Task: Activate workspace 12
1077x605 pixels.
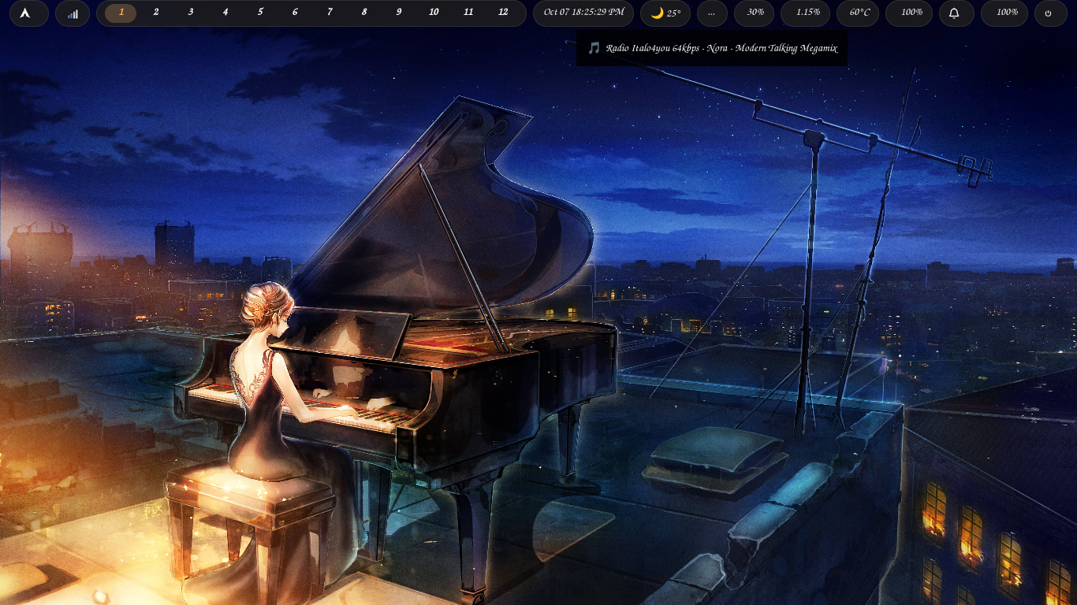Action: pos(503,13)
